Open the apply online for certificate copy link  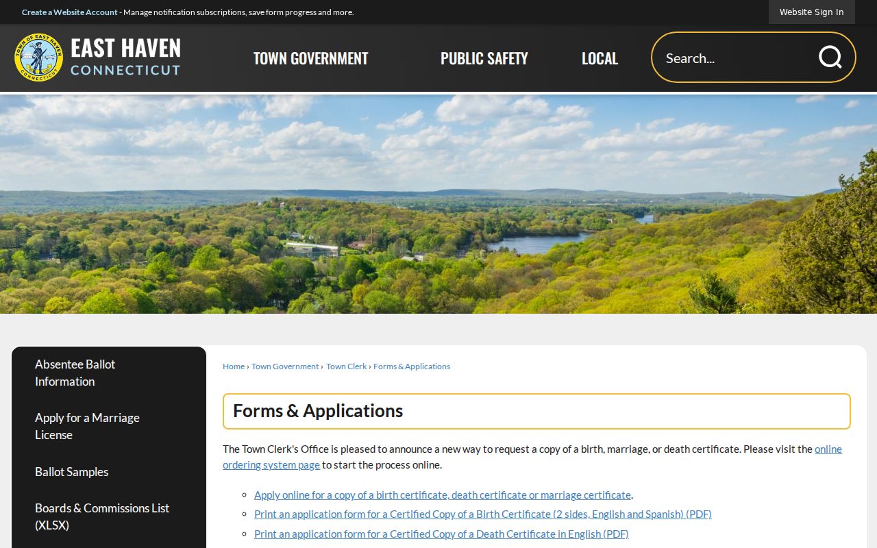pyautogui.click(x=443, y=495)
